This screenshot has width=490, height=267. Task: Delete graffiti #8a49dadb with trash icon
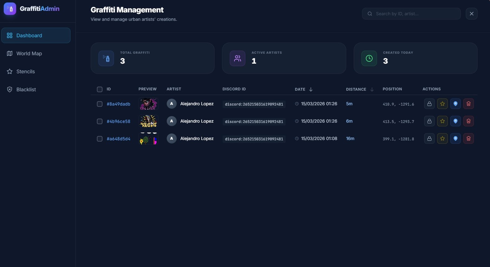(x=468, y=104)
